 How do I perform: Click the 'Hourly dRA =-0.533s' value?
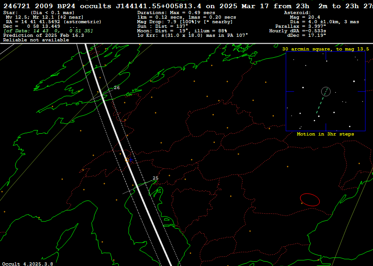coord(297,31)
